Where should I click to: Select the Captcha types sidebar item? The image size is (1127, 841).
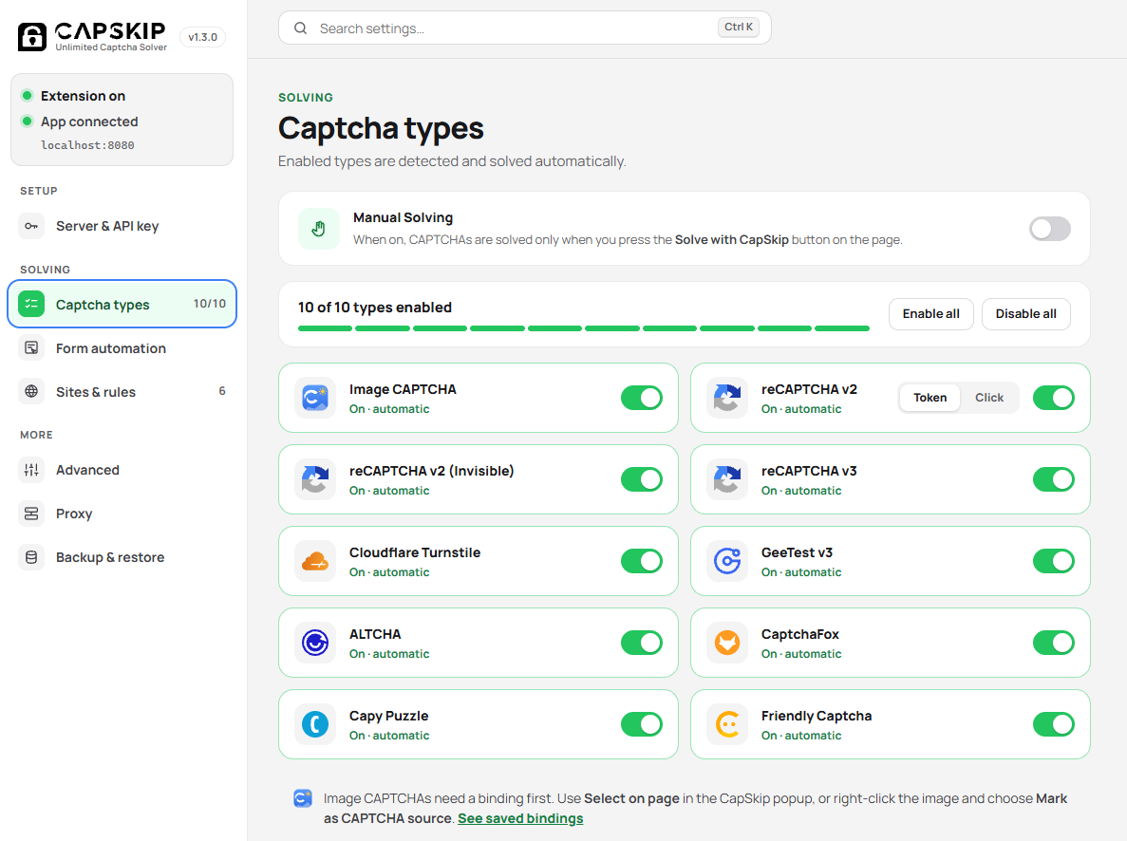[x=122, y=304]
